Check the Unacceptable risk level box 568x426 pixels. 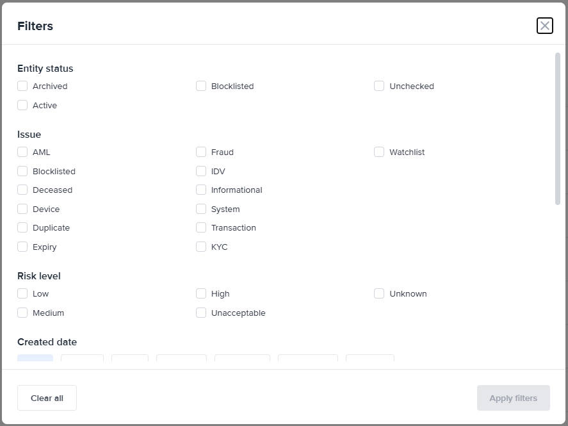(x=201, y=313)
